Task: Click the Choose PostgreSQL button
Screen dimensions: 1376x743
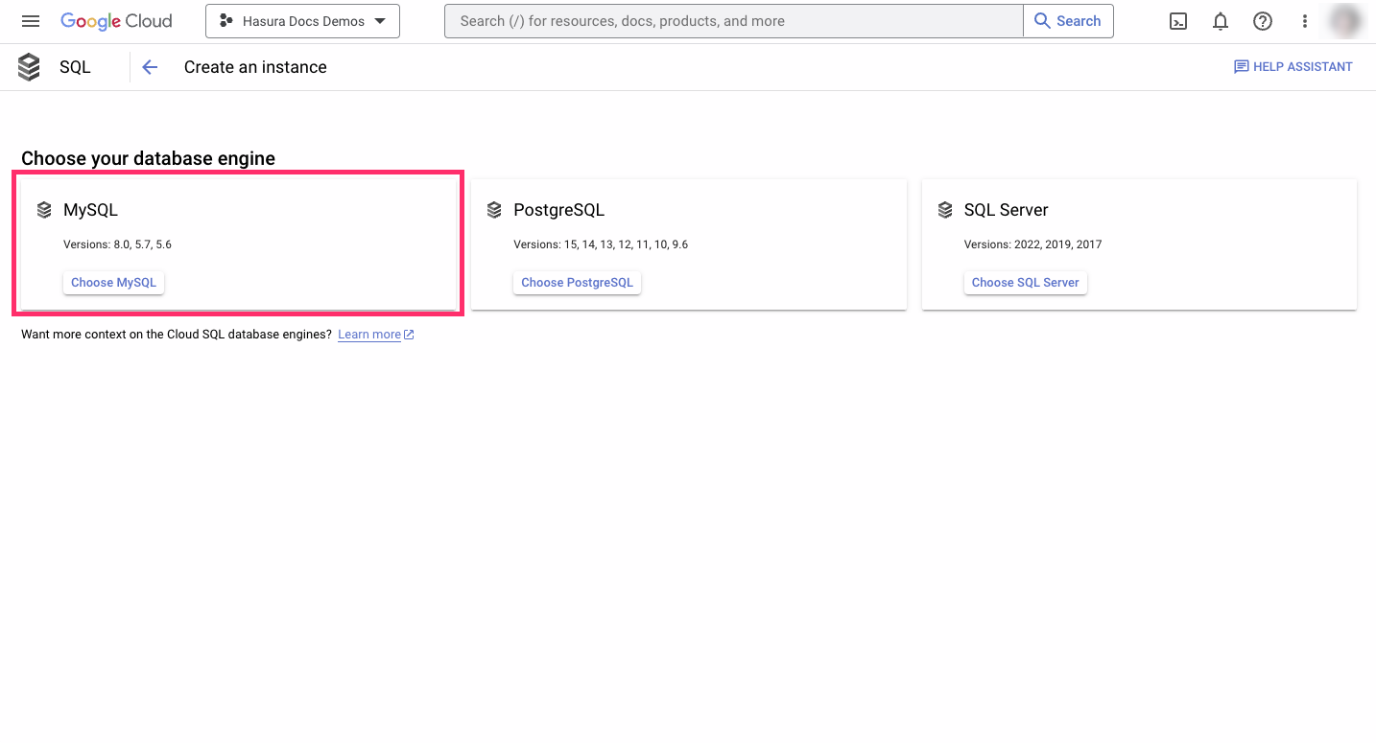Action: [578, 283]
